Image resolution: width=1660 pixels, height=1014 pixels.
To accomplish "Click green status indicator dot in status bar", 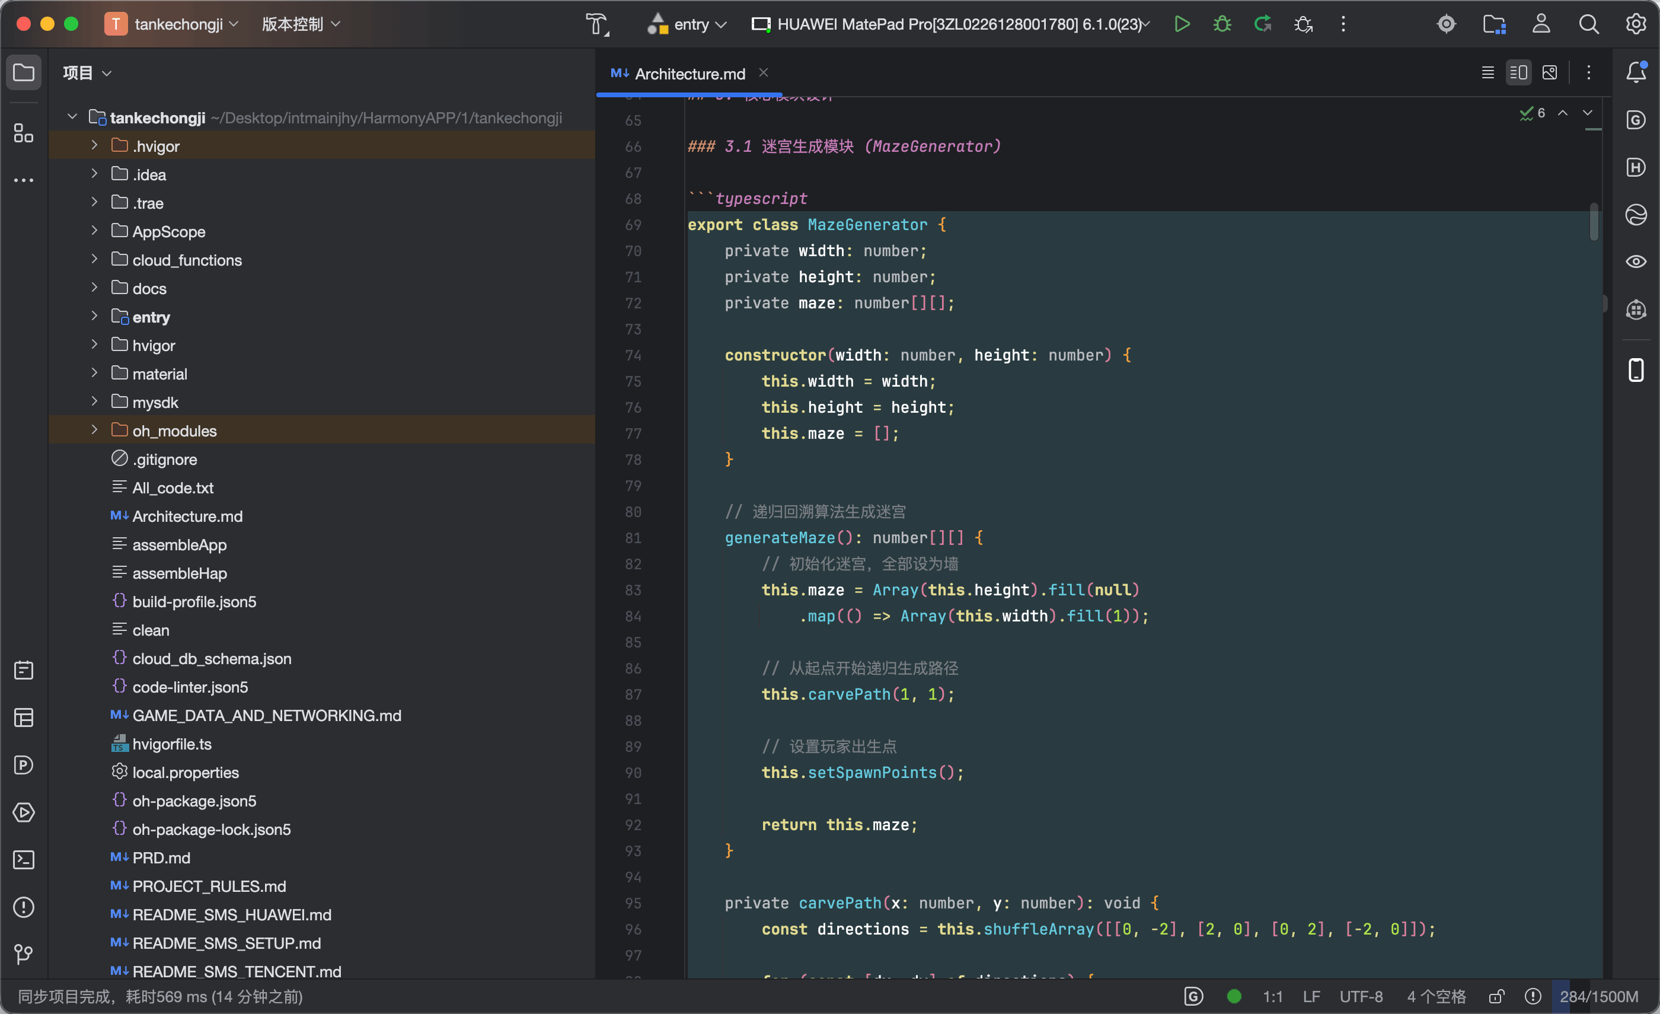I will (1234, 996).
